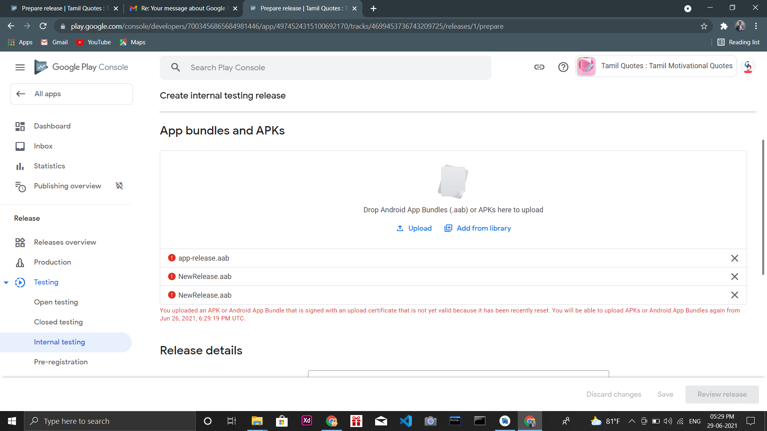Remove app-release.aab from the upload list
This screenshot has height=431, width=767.
[x=735, y=258]
